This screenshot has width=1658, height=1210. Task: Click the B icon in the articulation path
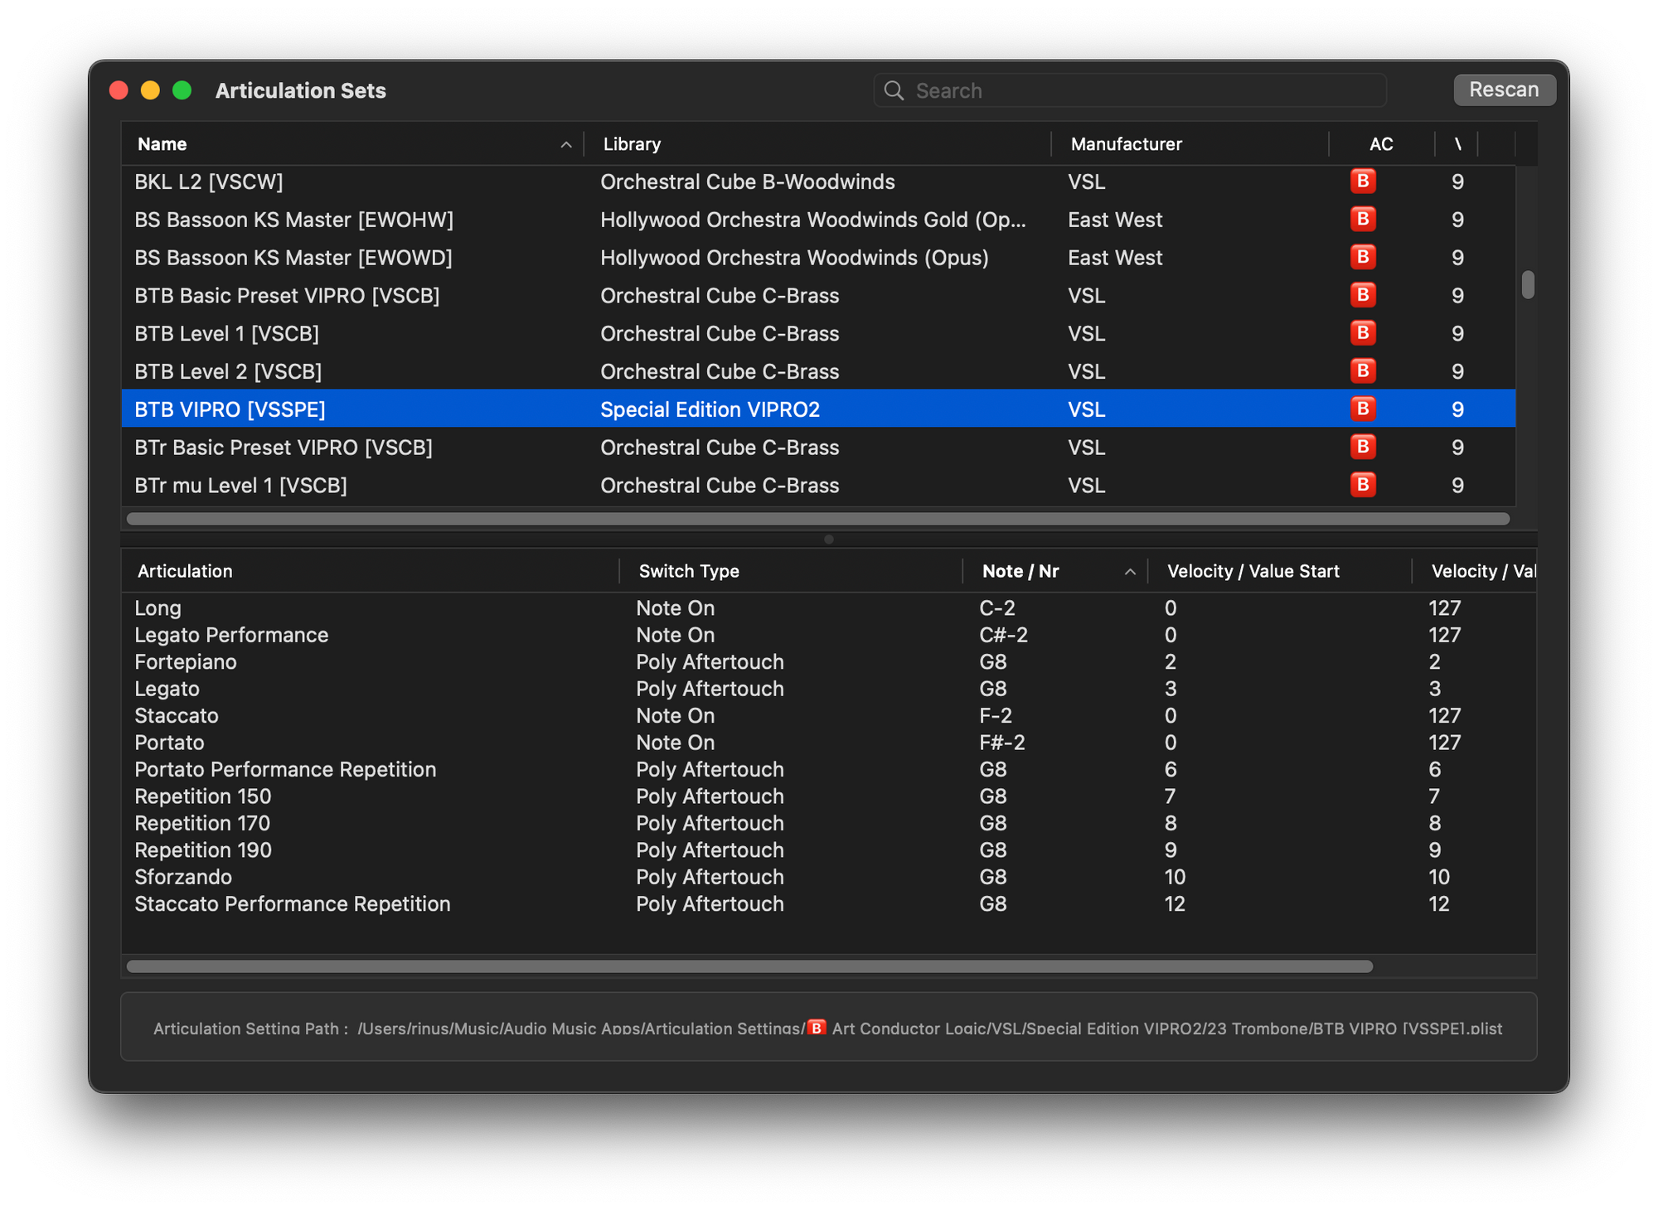pos(817,1028)
